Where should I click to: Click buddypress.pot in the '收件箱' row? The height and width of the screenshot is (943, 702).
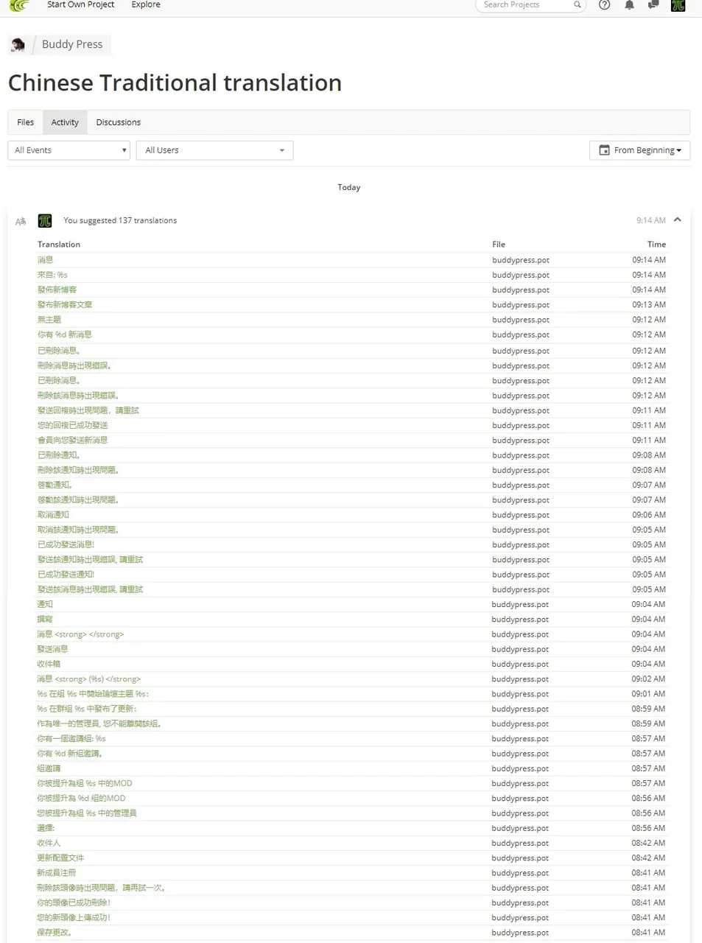click(521, 664)
